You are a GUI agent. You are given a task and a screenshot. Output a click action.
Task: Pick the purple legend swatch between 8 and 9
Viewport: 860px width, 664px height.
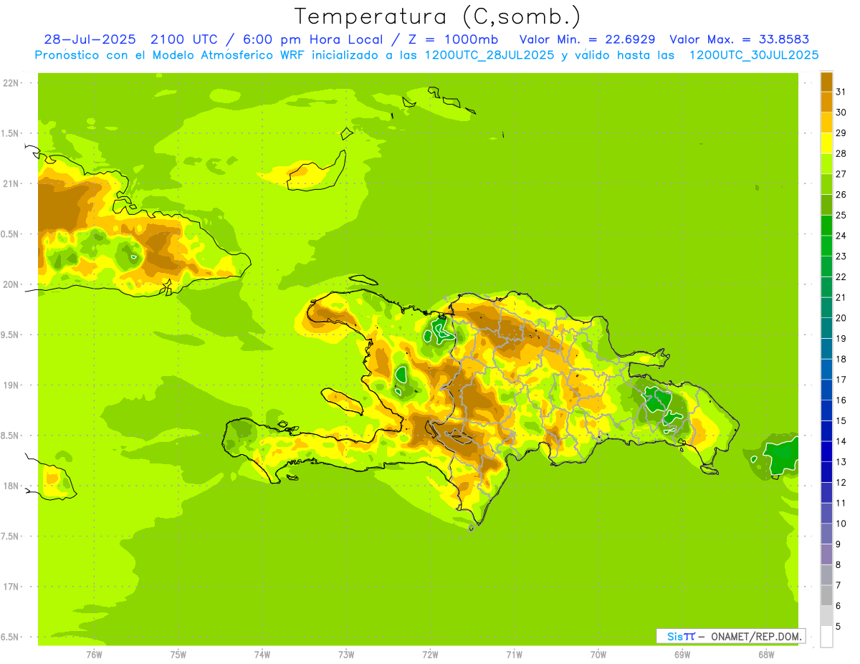click(x=826, y=554)
